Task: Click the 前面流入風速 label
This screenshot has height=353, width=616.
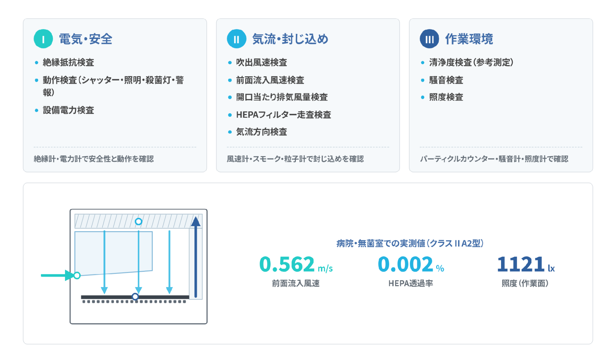Action: pyautogui.click(x=296, y=283)
